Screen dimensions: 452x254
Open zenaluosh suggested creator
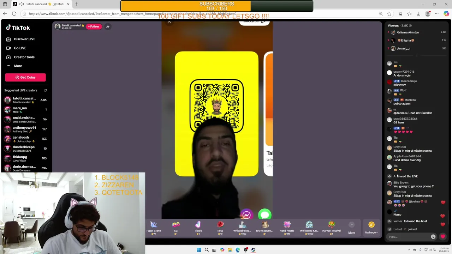[25, 139]
